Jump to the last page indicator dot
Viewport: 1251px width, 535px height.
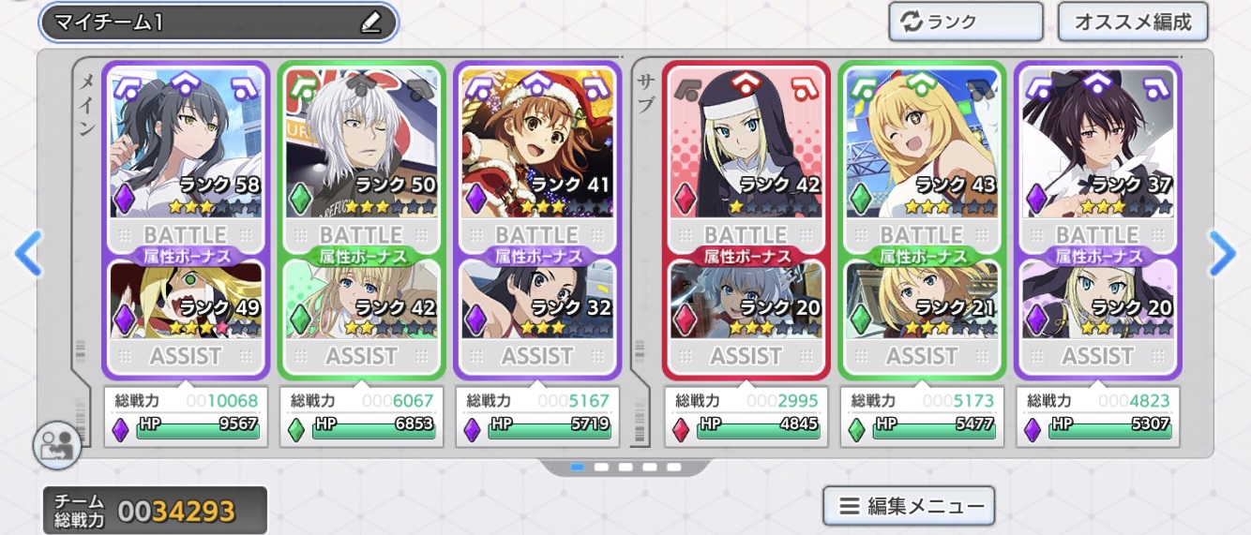pos(673,467)
